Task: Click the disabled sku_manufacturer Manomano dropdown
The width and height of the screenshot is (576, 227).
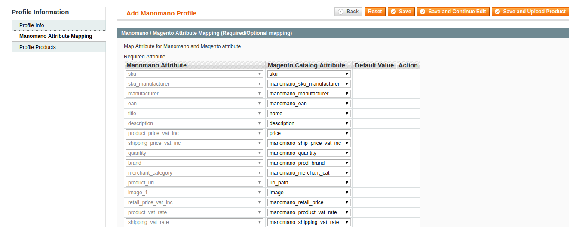Action: [x=195, y=84]
